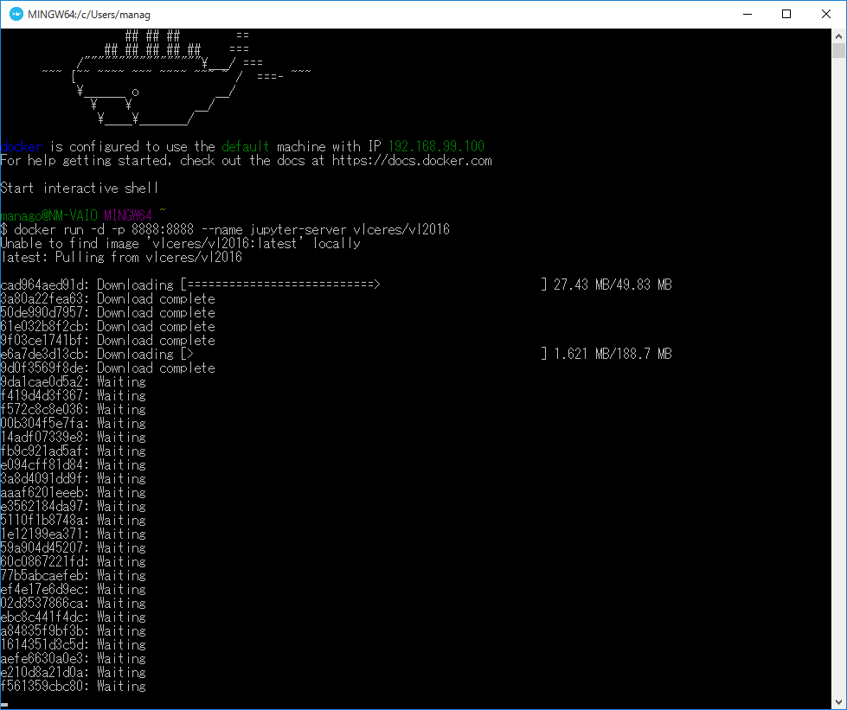The width and height of the screenshot is (847, 710).
Task: Click layer 'e094cff81d84: Waiting'
Action: [x=74, y=464]
